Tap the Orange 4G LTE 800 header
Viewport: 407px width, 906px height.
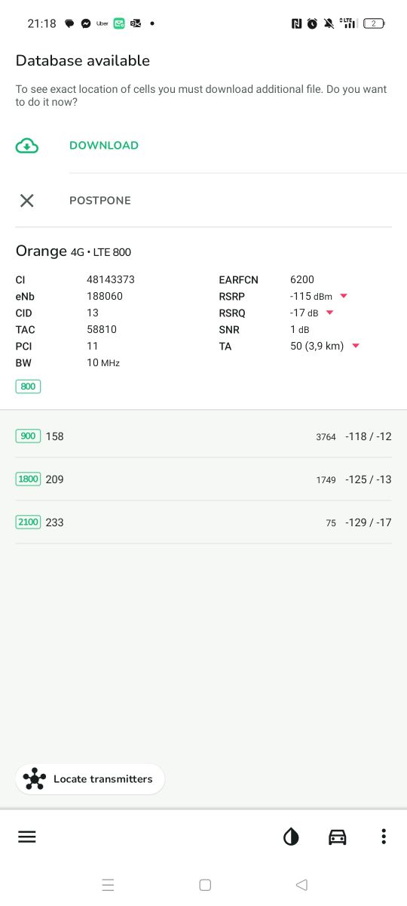pyautogui.click(x=74, y=251)
